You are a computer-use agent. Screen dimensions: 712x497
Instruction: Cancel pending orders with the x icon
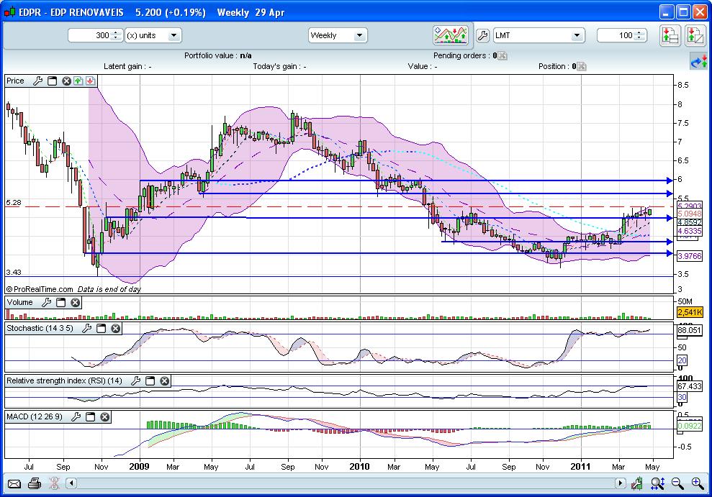[502, 56]
